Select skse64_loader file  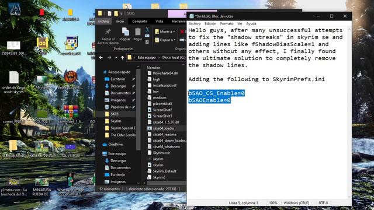(164, 128)
